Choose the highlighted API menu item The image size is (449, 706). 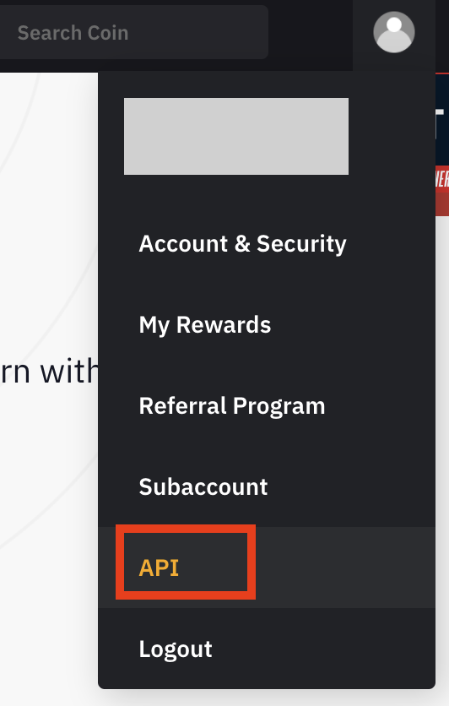point(159,568)
